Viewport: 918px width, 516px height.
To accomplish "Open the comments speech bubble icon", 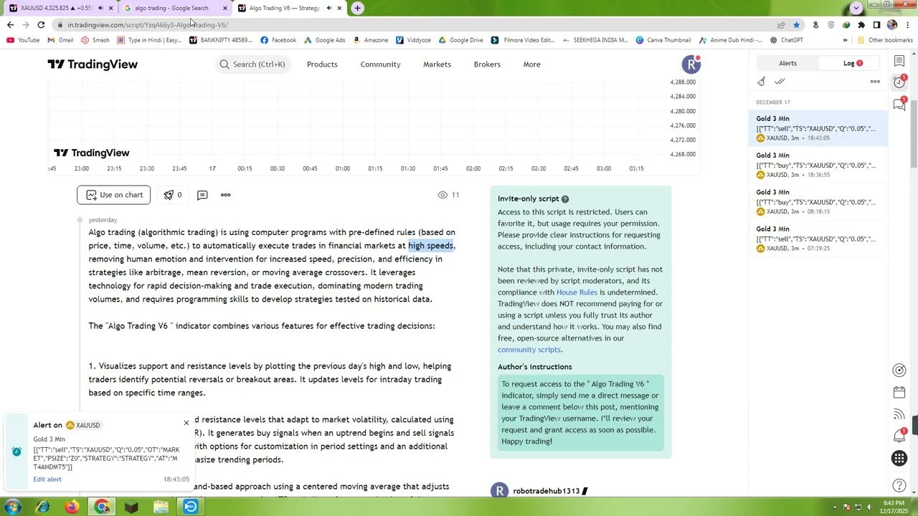I will (202, 195).
